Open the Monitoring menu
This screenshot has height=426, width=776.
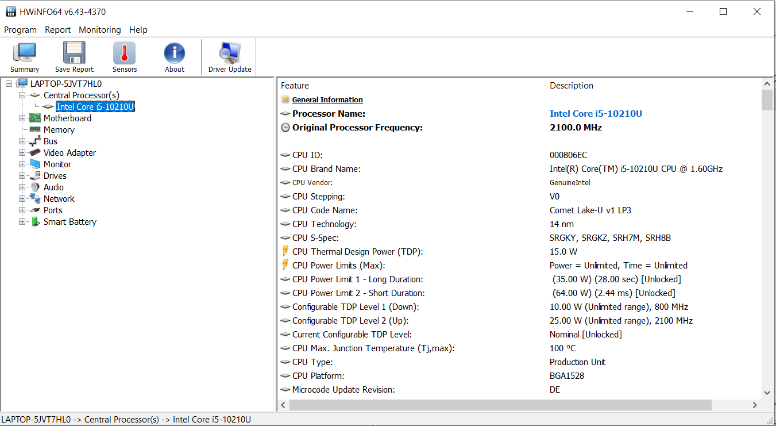point(100,30)
